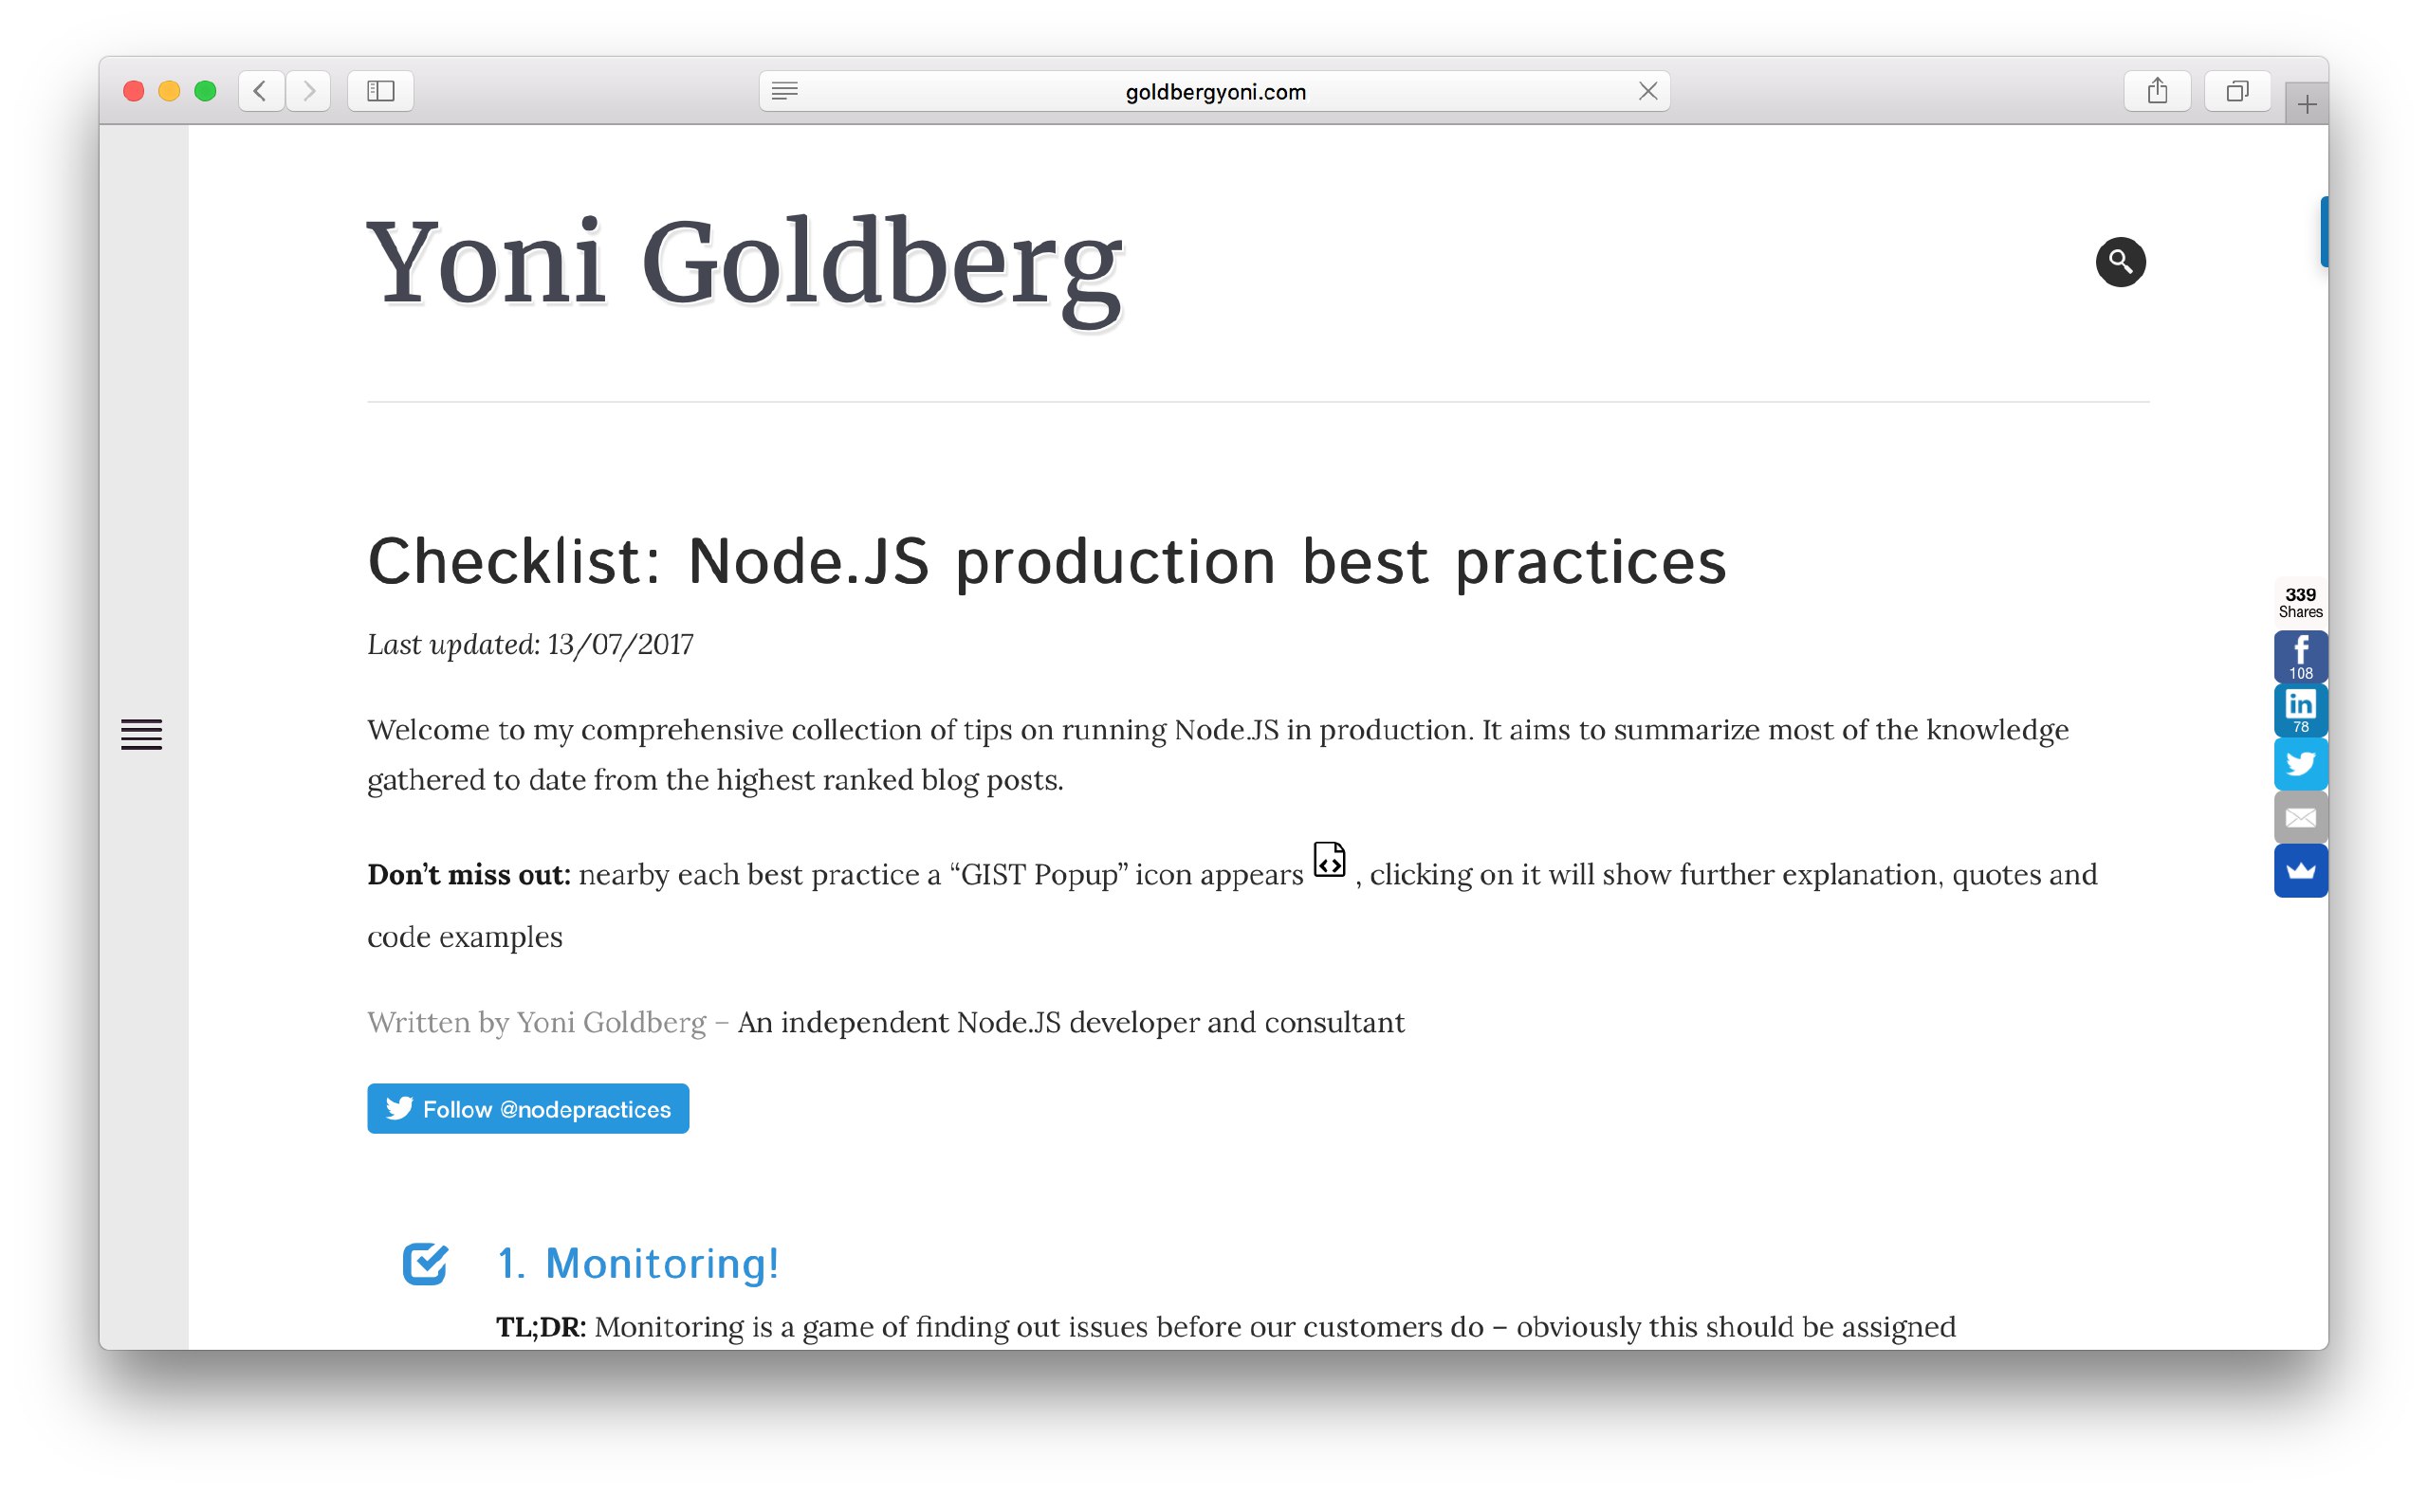Open the site search icon
Image resolution: width=2428 pixels, height=1492 pixels.
tap(2120, 262)
